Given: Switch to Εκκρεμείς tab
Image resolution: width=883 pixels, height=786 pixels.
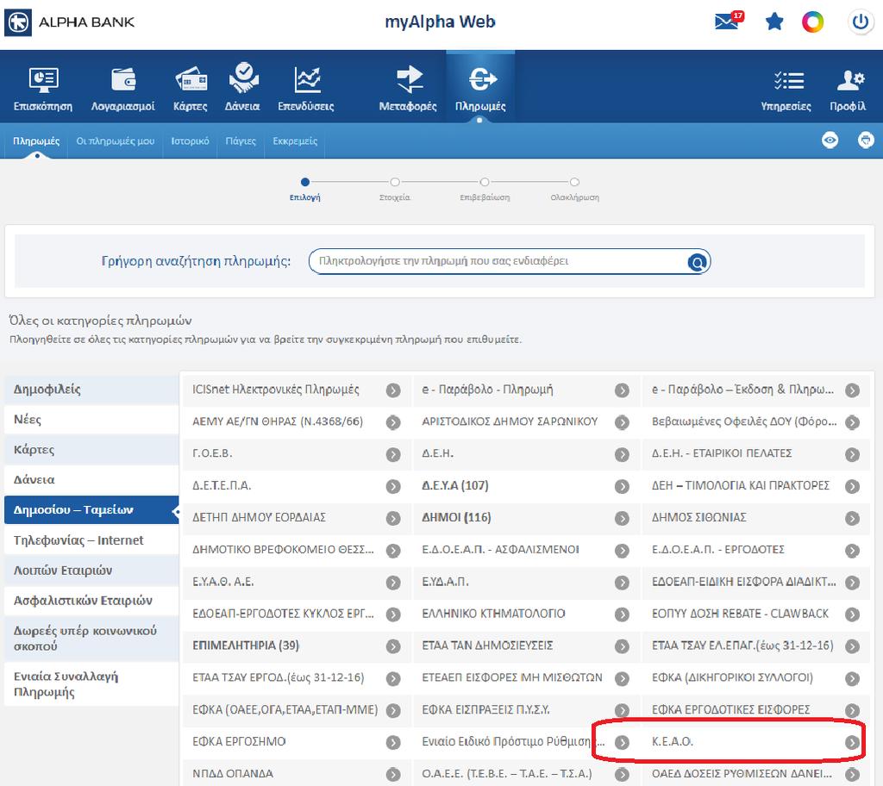Looking at the screenshot, I should pyautogui.click(x=295, y=140).
